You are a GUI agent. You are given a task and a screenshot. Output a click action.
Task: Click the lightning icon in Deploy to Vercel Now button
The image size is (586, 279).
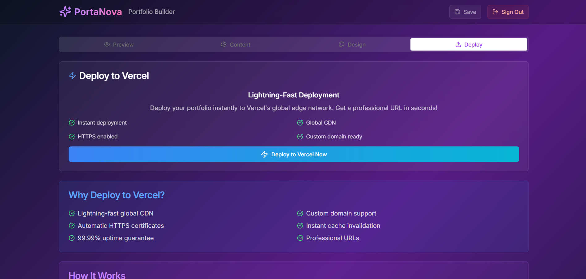coord(264,154)
